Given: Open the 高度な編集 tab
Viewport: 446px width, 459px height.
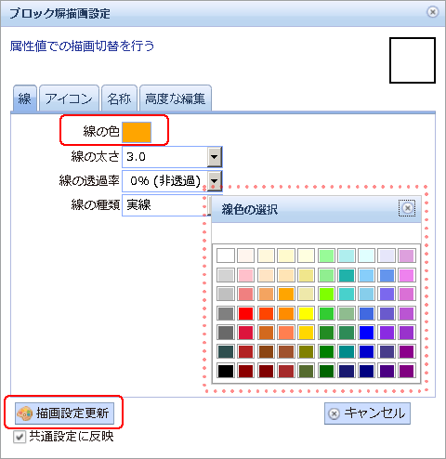Looking at the screenshot, I should tap(176, 98).
